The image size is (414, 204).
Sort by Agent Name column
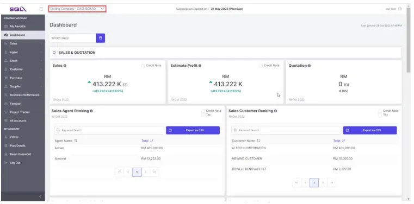tap(66, 141)
